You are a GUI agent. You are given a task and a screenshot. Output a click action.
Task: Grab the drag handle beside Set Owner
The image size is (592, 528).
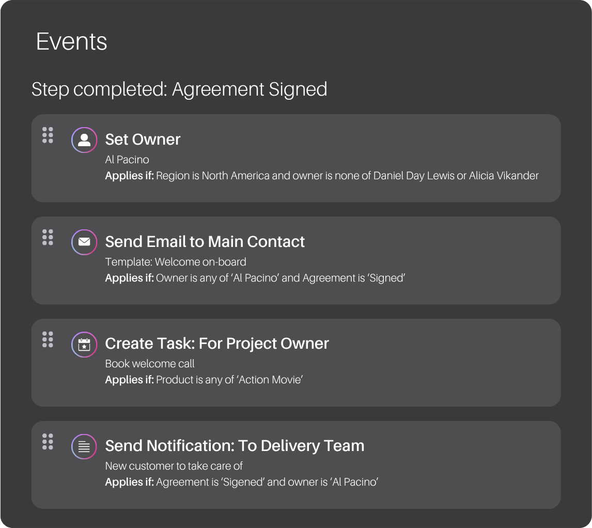click(x=48, y=135)
